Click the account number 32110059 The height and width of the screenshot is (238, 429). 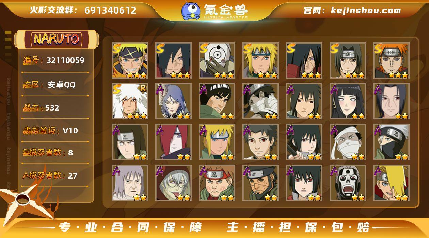(x=65, y=60)
